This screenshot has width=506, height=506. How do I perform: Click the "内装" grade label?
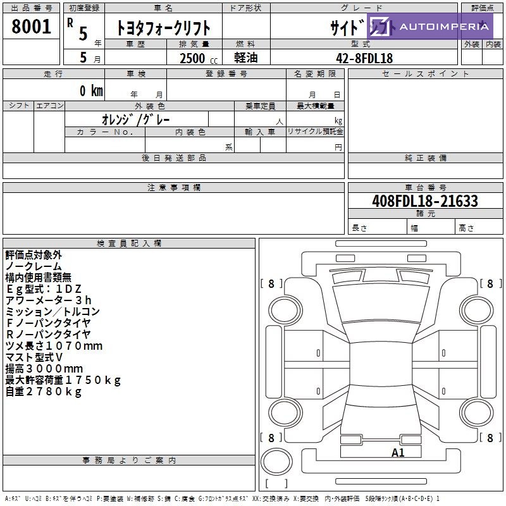click(x=493, y=44)
